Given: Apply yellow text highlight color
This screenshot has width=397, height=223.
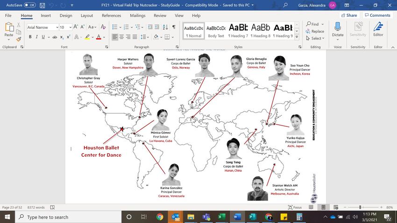Looking at the screenshot, I should click(x=87, y=37).
